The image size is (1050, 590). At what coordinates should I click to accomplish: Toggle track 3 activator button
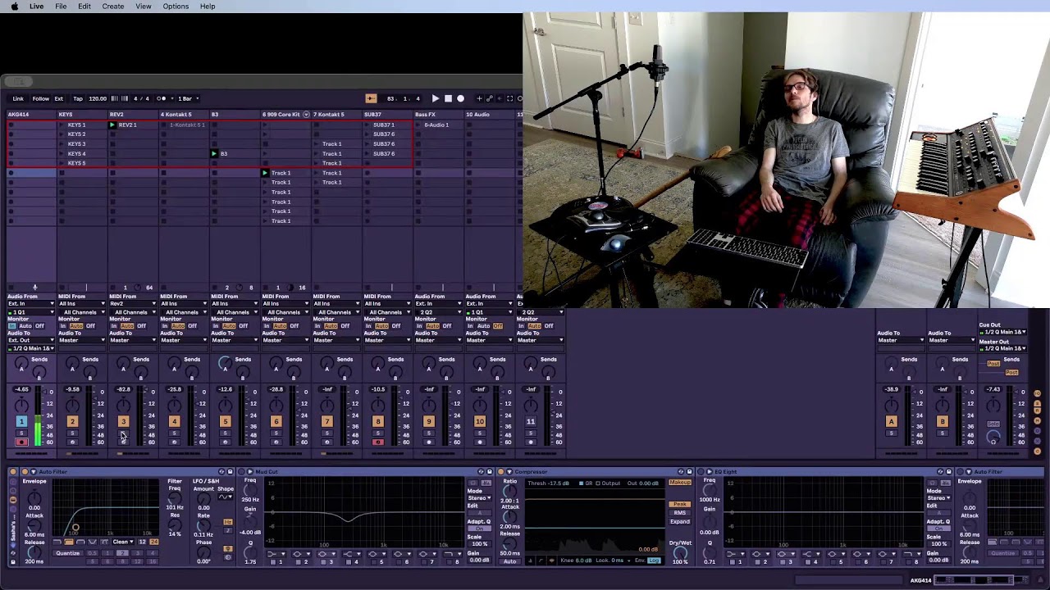pyautogui.click(x=123, y=421)
